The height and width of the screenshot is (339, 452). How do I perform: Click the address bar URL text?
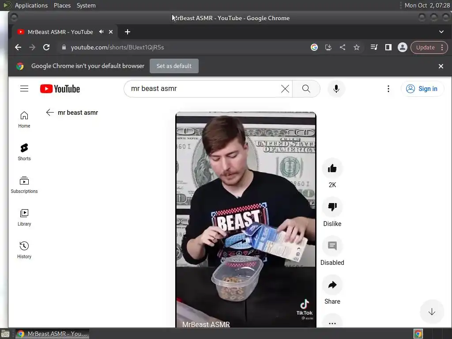pyautogui.click(x=117, y=47)
